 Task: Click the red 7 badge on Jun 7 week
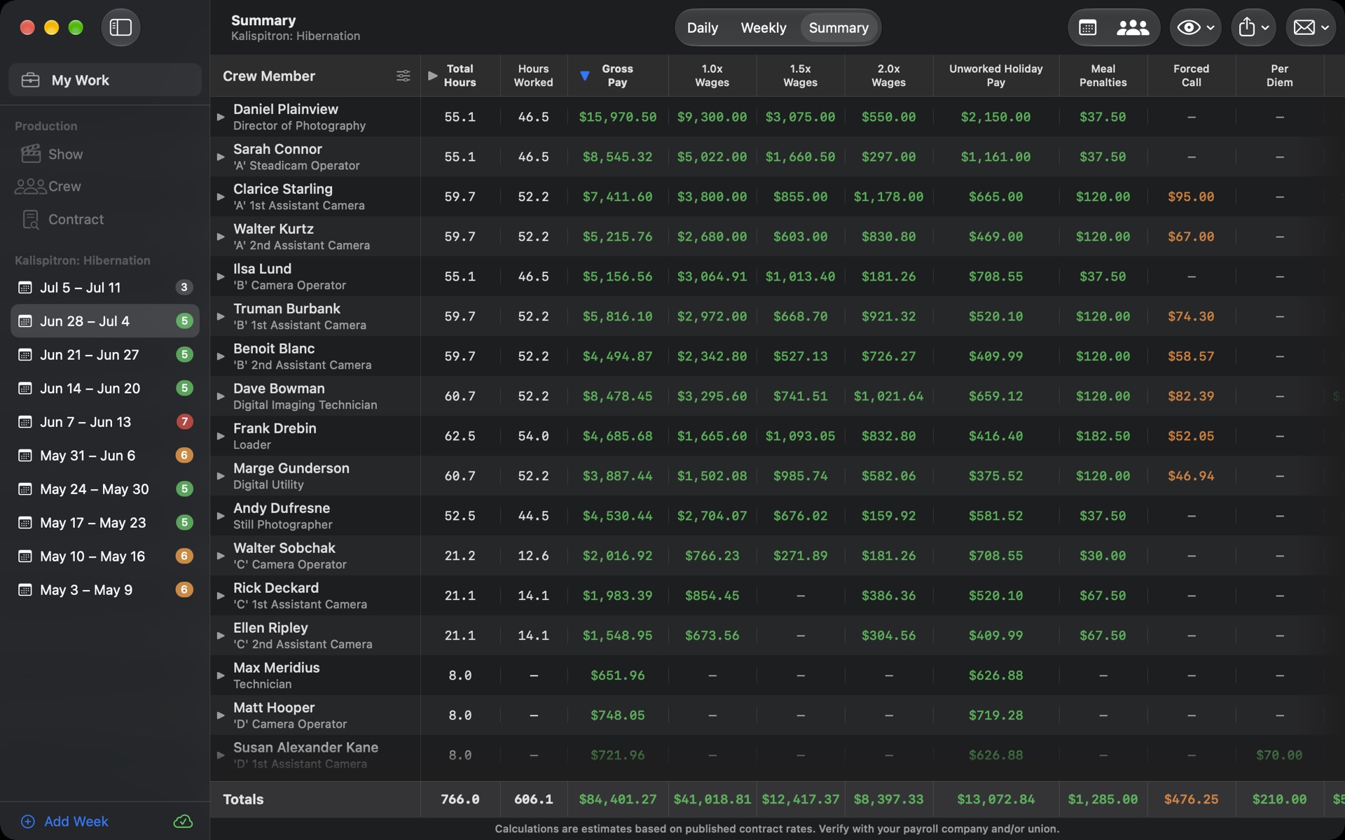tap(184, 422)
